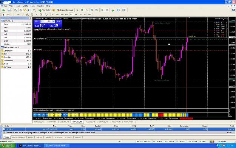Open the Journal terminal tab
This screenshot has height=148, width=236.
click(78, 137)
